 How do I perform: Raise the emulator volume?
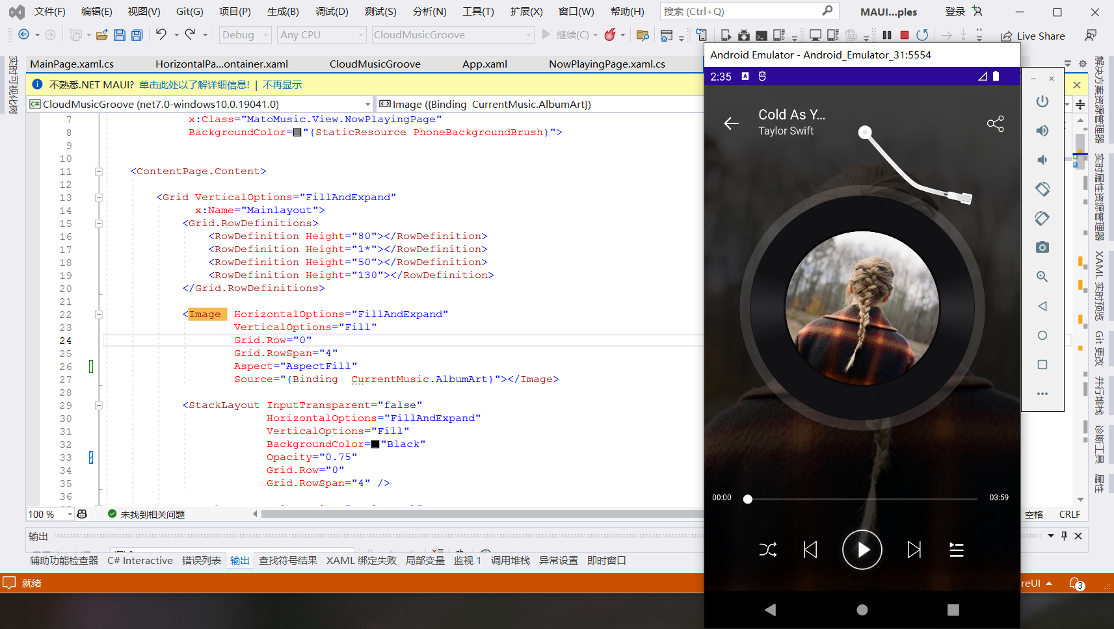1042,131
